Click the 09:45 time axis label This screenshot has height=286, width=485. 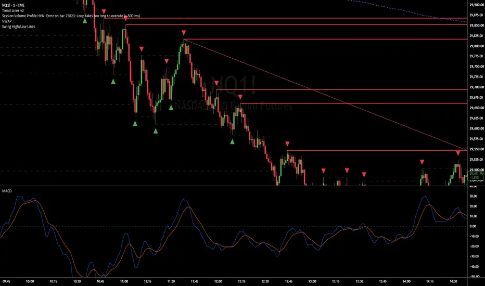(x=6, y=282)
